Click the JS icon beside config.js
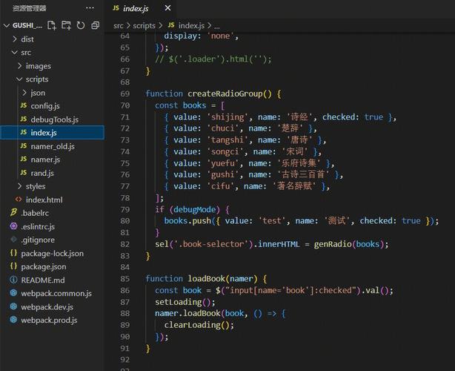Screen dimensions: 455x371 coord(24,105)
